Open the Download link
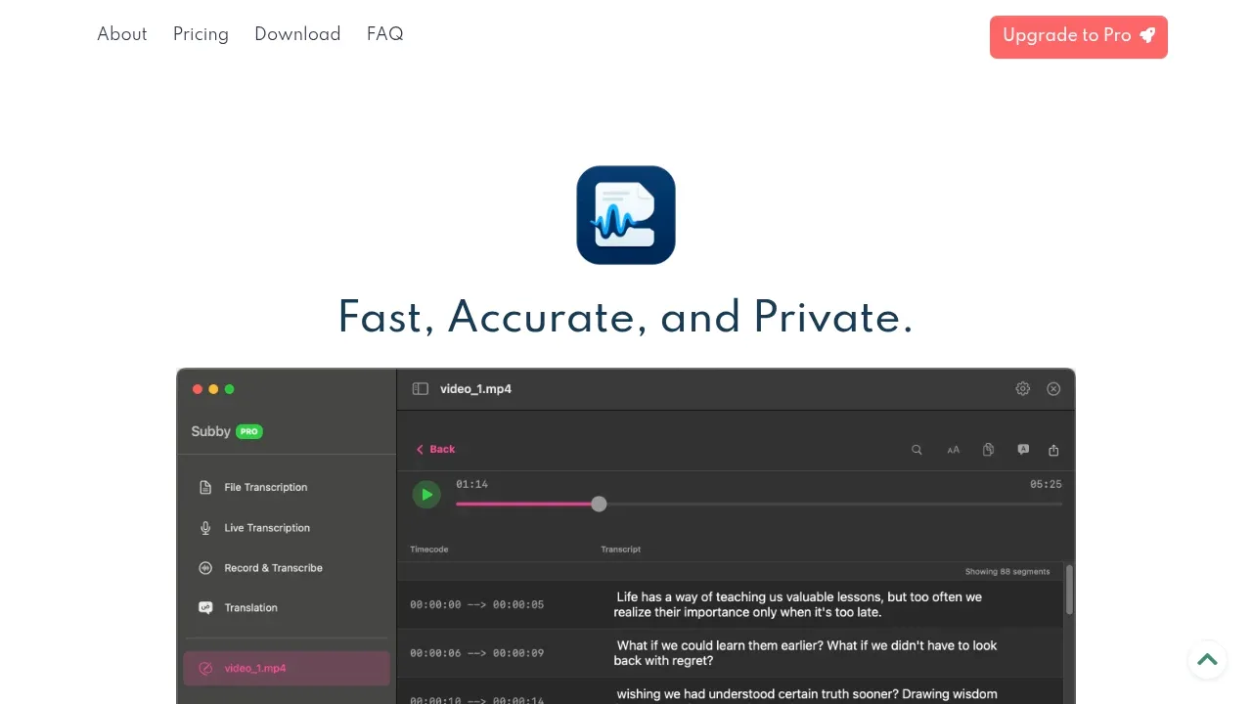Viewport: 1252px width, 704px height. pos(297,34)
